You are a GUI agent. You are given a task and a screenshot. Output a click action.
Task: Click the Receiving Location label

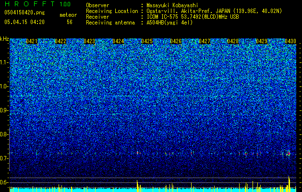point(112,11)
